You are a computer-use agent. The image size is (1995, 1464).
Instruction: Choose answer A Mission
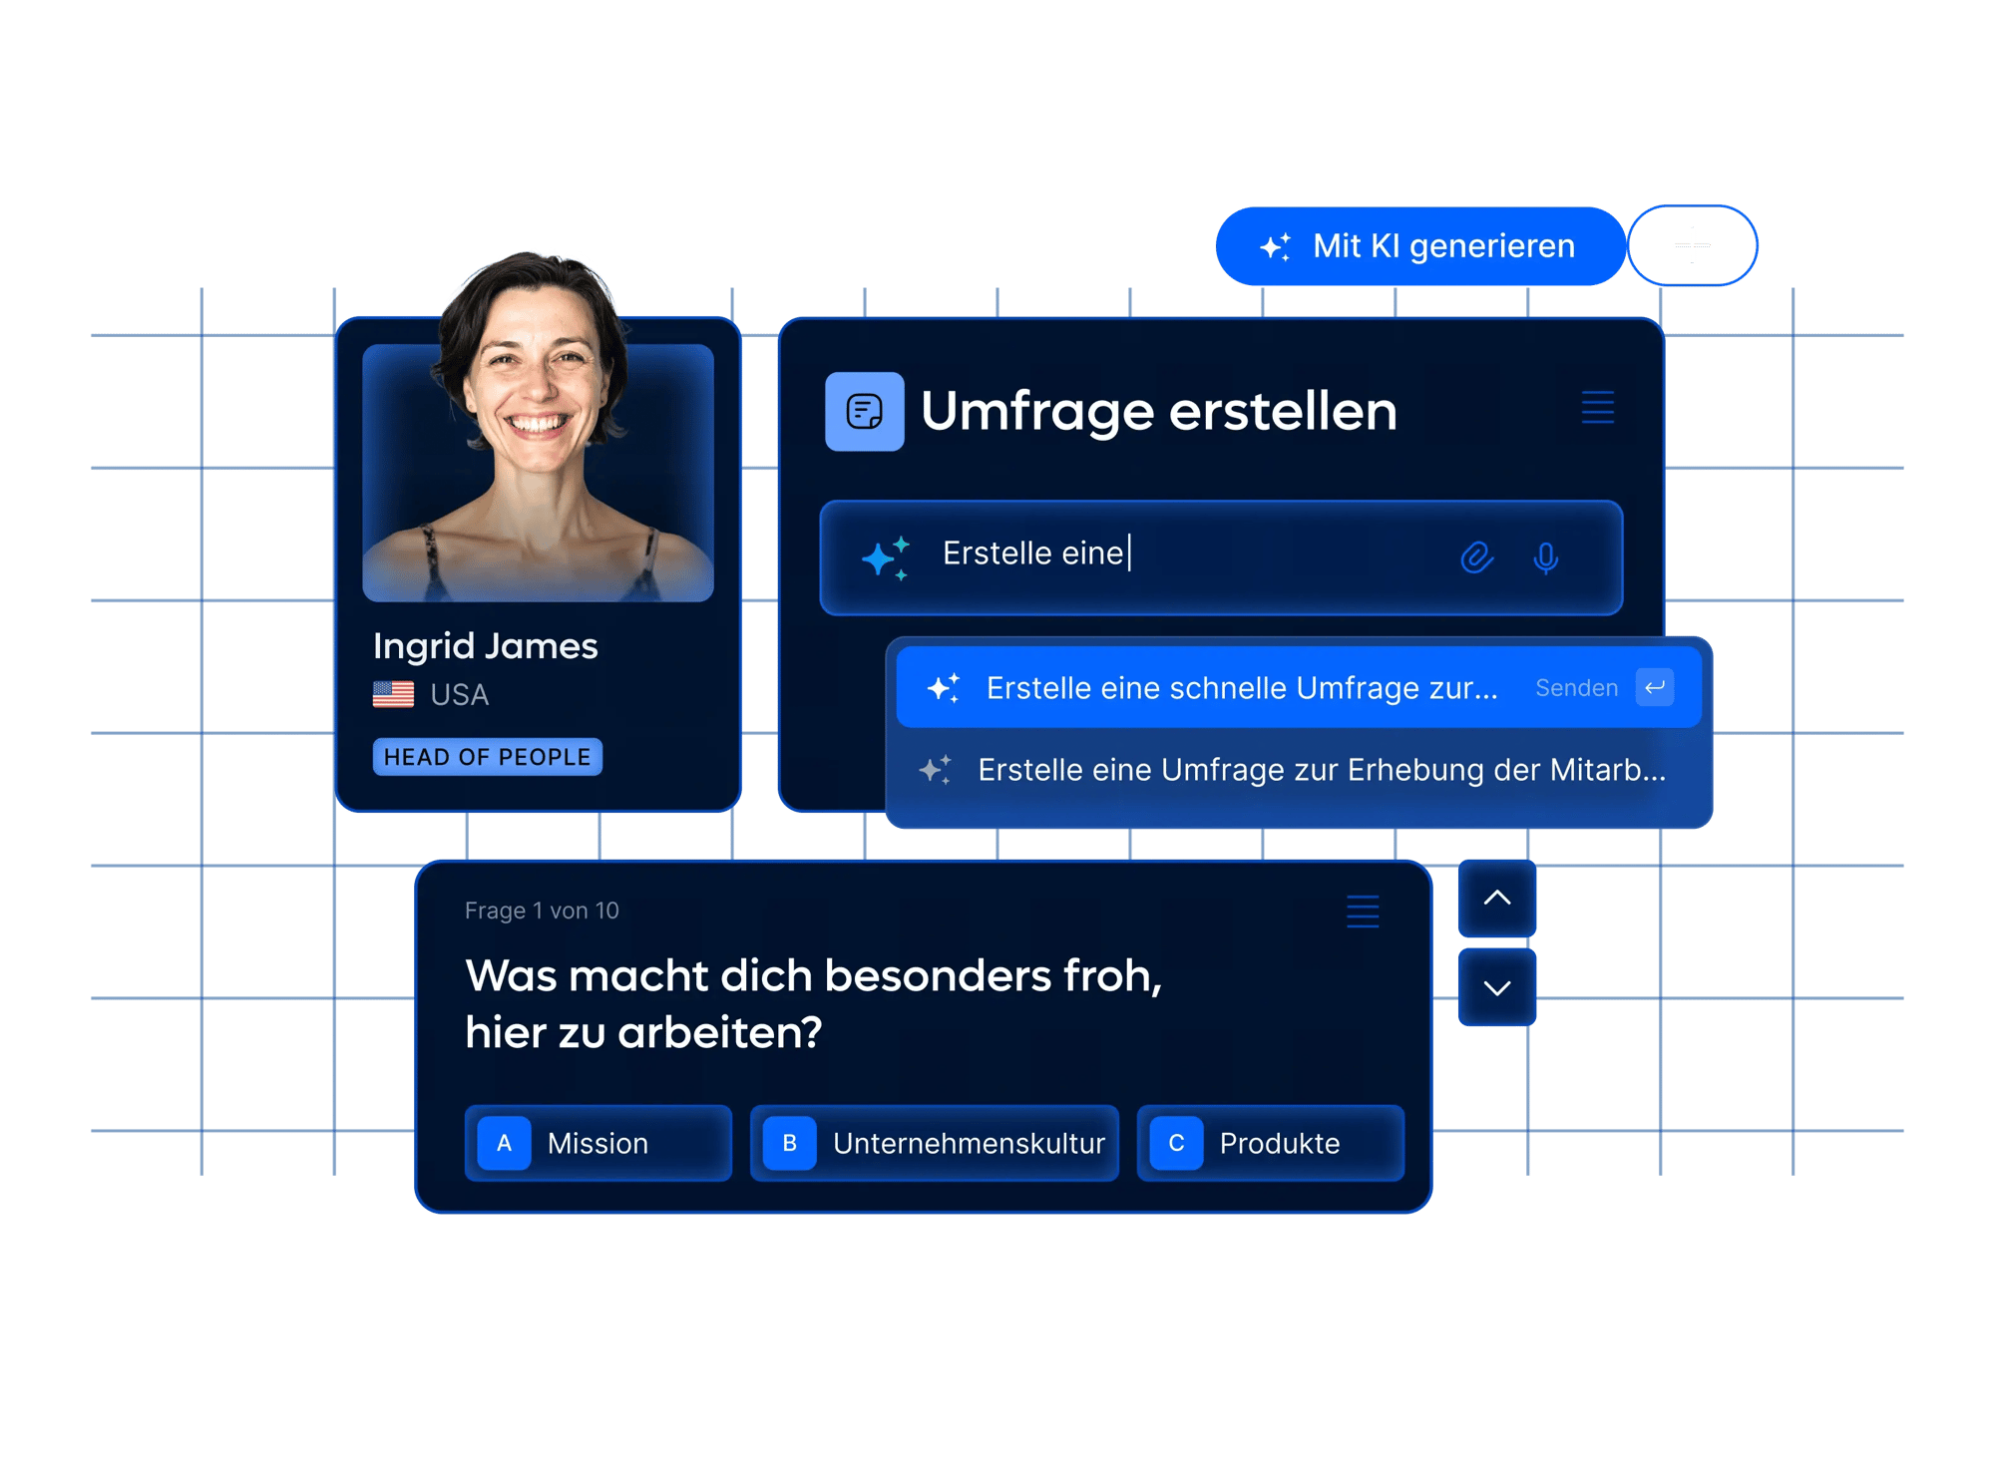598,1143
